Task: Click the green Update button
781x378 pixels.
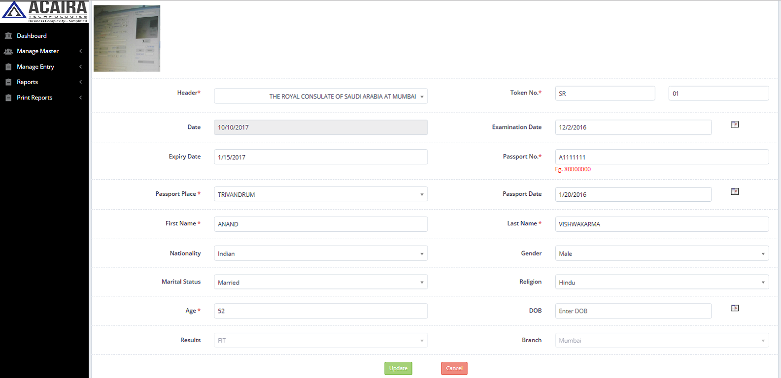Action: point(398,368)
